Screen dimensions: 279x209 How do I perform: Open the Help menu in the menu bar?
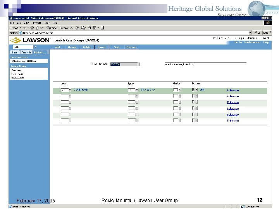(55, 23)
